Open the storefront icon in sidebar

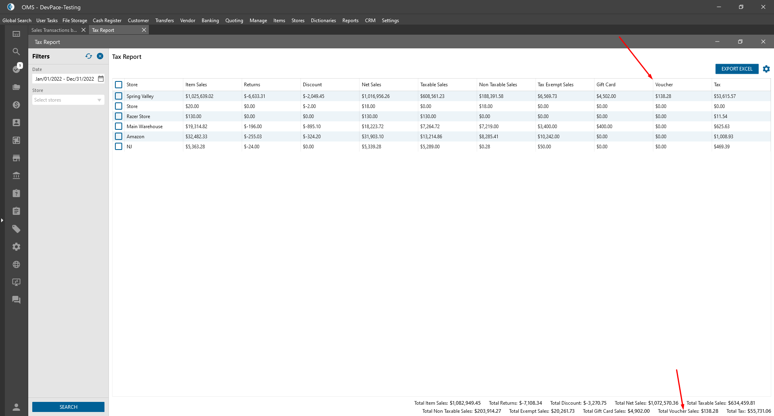coord(16,158)
